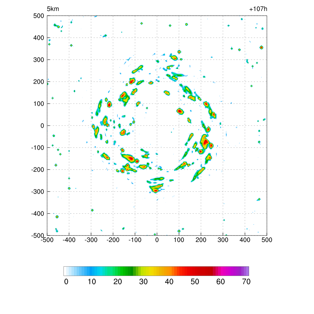The width and height of the screenshot is (314, 314).
Task: Click the "5km" label above the plot
Action: 53,9
